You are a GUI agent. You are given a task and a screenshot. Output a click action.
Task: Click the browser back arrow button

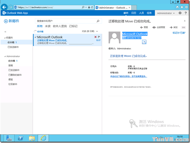(x=4, y=7)
